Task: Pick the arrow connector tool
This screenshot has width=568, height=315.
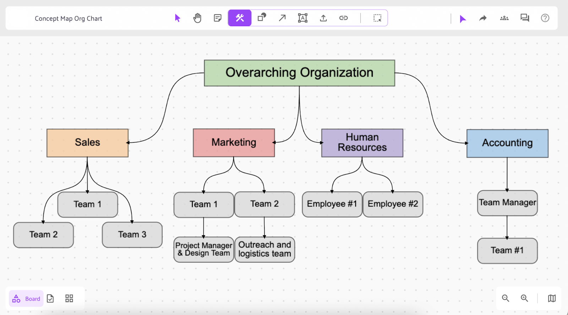Action: click(x=282, y=18)
